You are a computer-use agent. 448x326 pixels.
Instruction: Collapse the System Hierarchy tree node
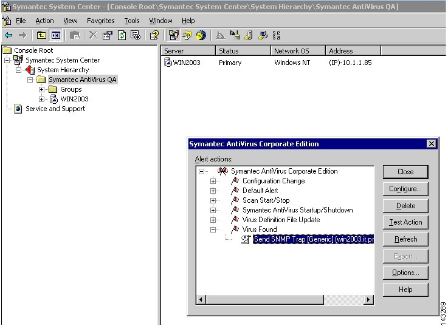(19, 70)
